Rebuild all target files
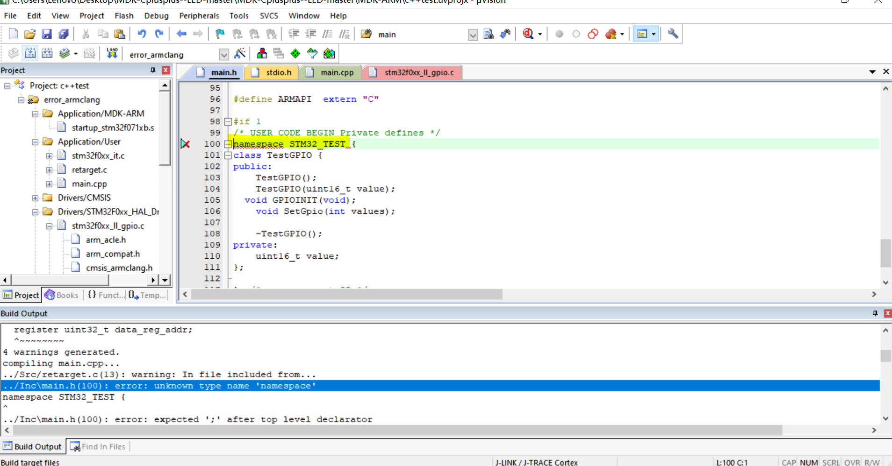This screenshot has width=892, height=466. click(47, 53)
